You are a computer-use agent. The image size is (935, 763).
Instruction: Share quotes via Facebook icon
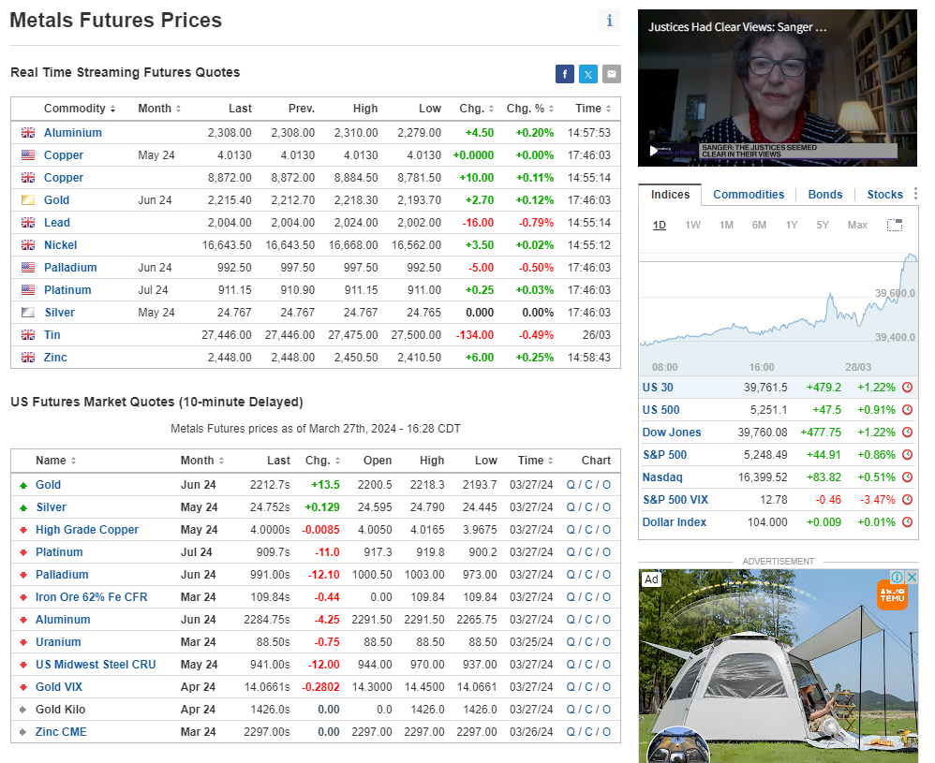pyautogui.click(x=565, y=74)
